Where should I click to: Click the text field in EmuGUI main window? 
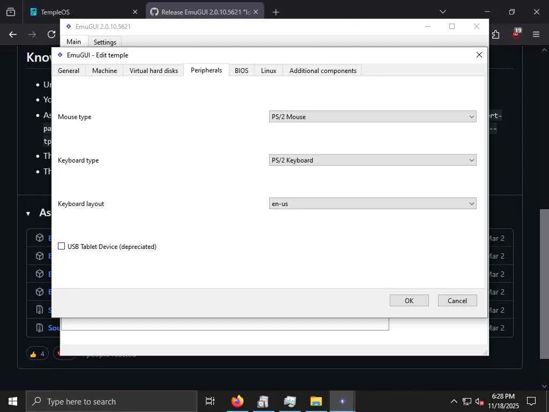pos(225,323)
